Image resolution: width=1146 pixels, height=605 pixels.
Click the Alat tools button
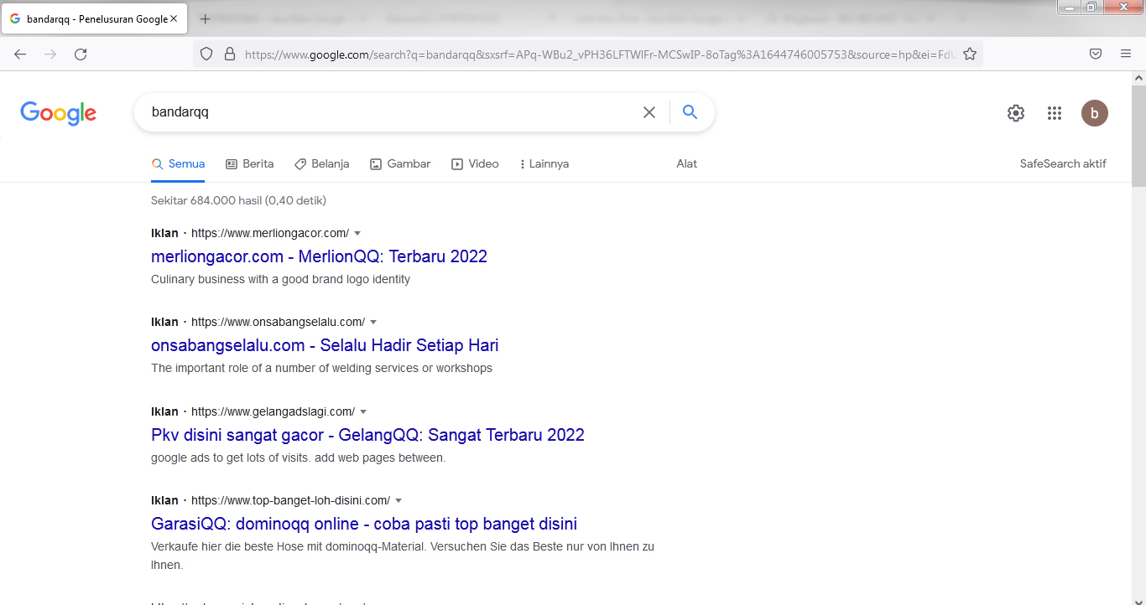(x=686, y=164)
